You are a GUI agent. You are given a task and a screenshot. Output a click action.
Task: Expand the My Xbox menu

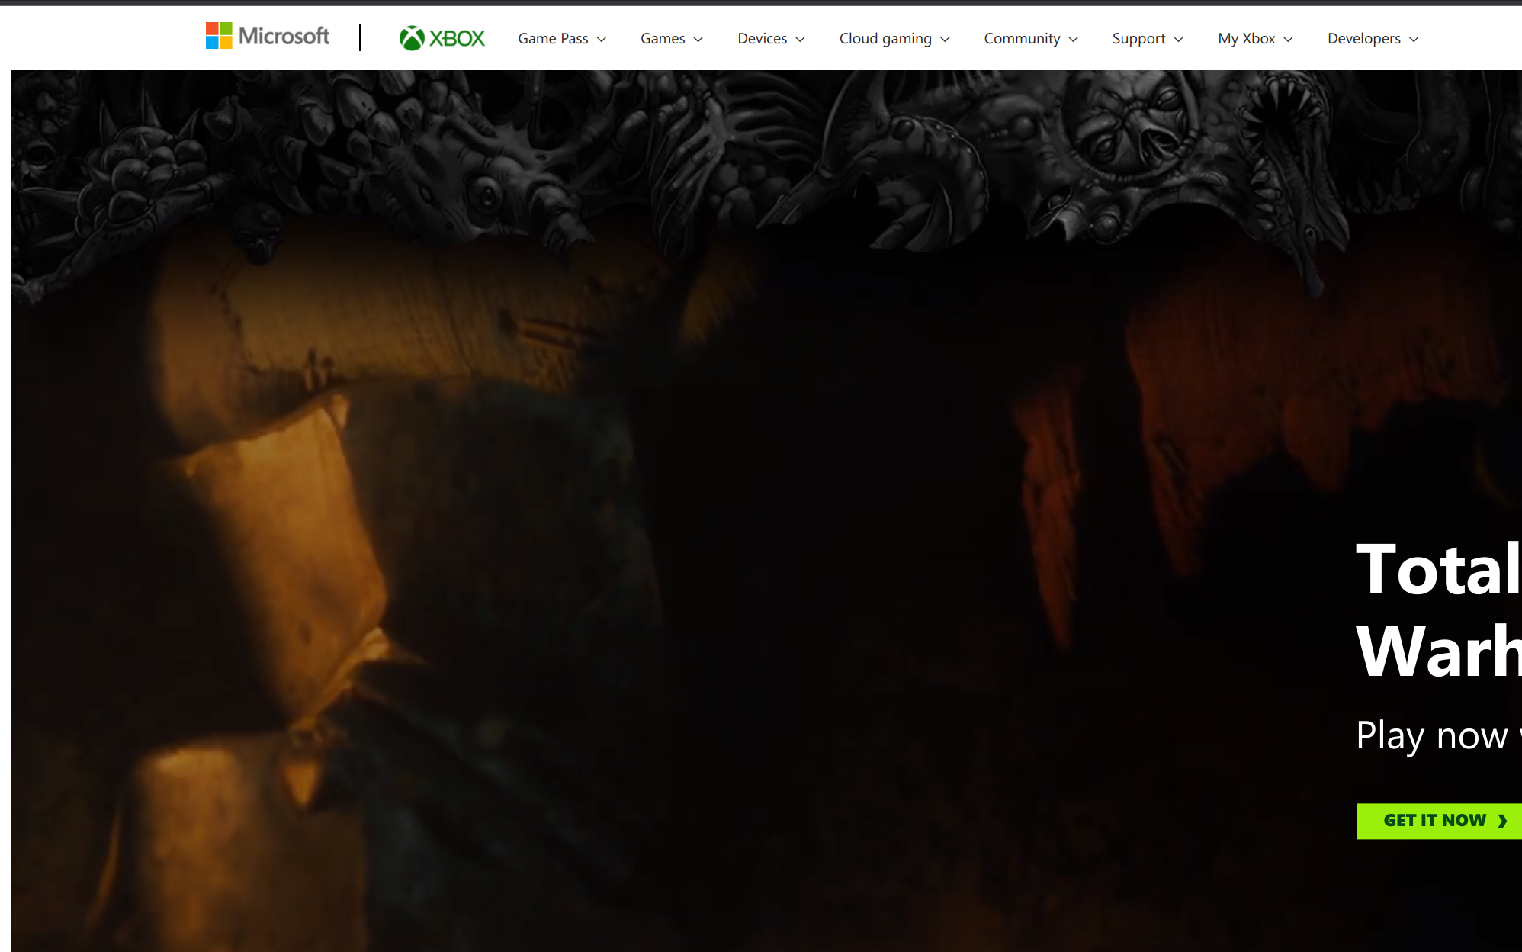pyautogui.click(x=1256, y=38)
